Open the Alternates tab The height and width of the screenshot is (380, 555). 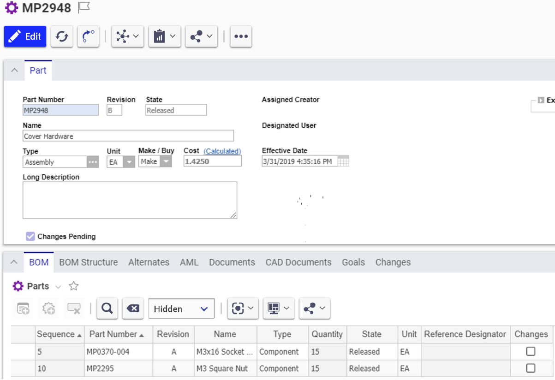click(x=149, y=262)
